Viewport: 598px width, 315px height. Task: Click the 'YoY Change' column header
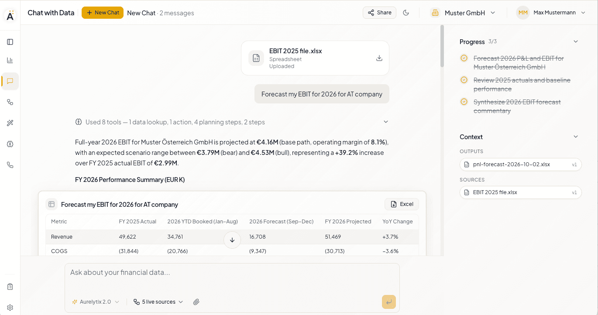pyautogui.click(x=397, y=222)
